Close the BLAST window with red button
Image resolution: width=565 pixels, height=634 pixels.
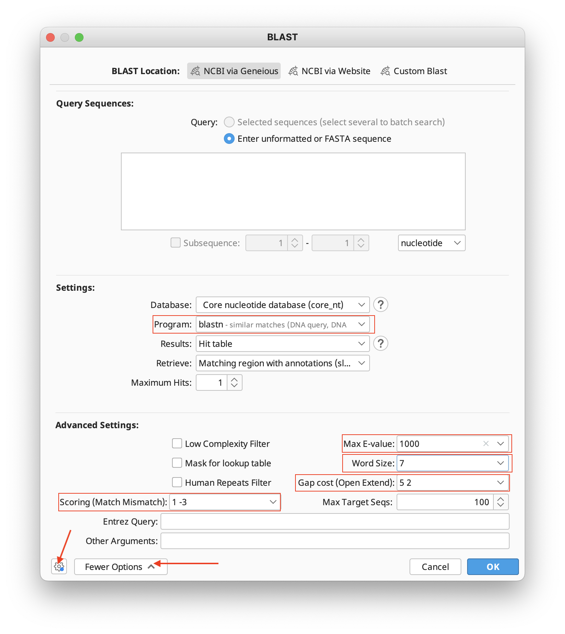[50, 37]
